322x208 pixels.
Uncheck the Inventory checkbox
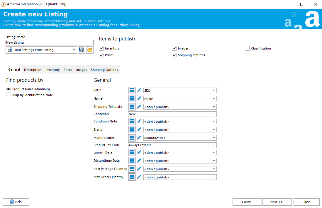click(x=101, y=48)
